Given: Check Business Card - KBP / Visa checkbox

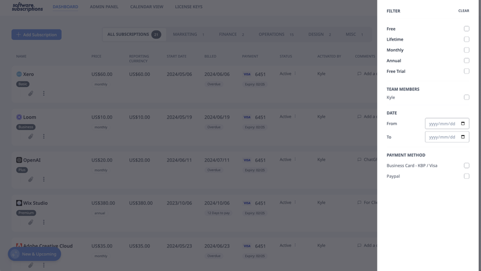Looking at the screenshot, I should click(467, 166).
